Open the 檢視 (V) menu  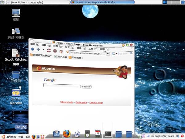click(58, 46)
